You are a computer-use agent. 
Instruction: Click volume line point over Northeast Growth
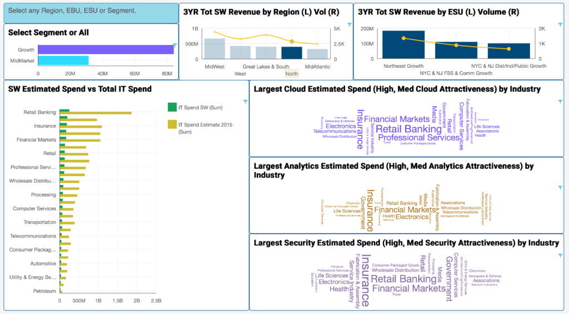click(403, 38)
